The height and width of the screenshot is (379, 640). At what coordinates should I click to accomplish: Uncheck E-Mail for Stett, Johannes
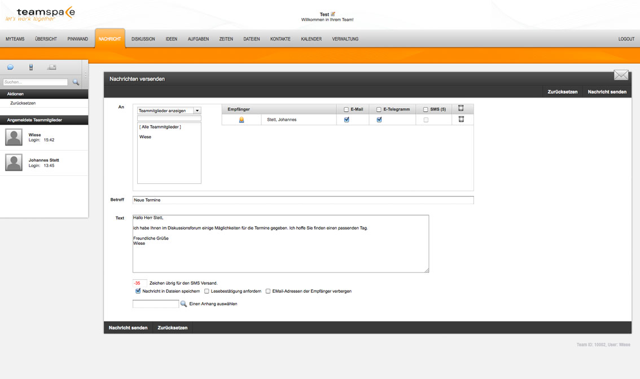click(347, 120)
